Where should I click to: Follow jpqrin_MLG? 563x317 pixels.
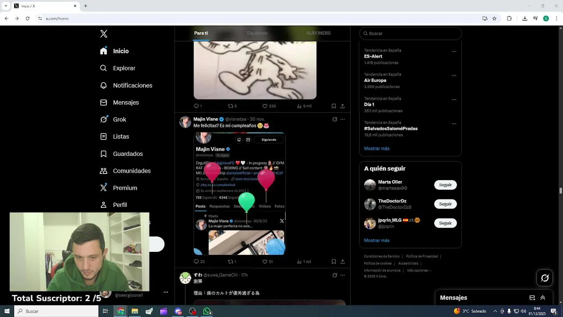445,223
